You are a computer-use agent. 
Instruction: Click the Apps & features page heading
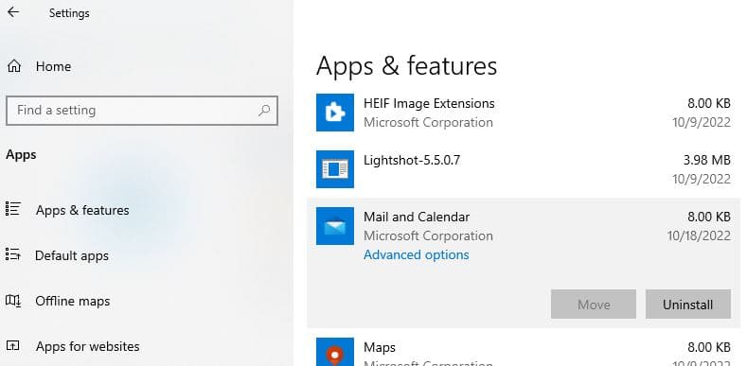click(x=406, y=65)
